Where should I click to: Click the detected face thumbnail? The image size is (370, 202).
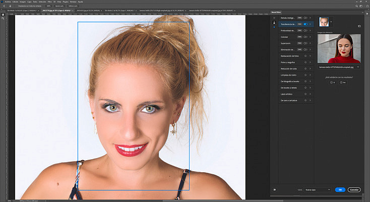pos(324,22)
